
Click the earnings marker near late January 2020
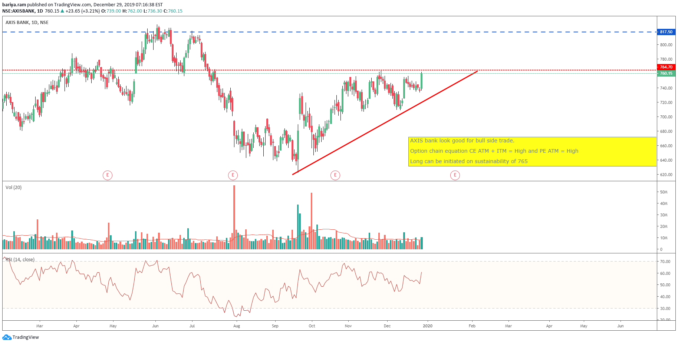[455, 175]
